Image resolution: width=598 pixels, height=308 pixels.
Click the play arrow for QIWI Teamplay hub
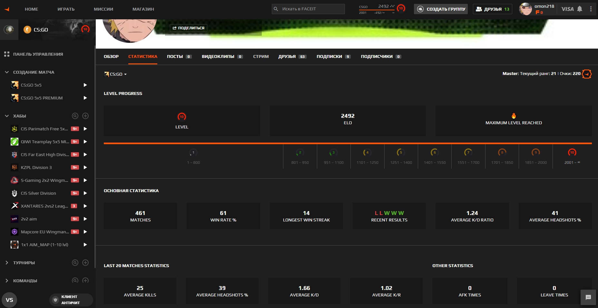tap(85, 142)
